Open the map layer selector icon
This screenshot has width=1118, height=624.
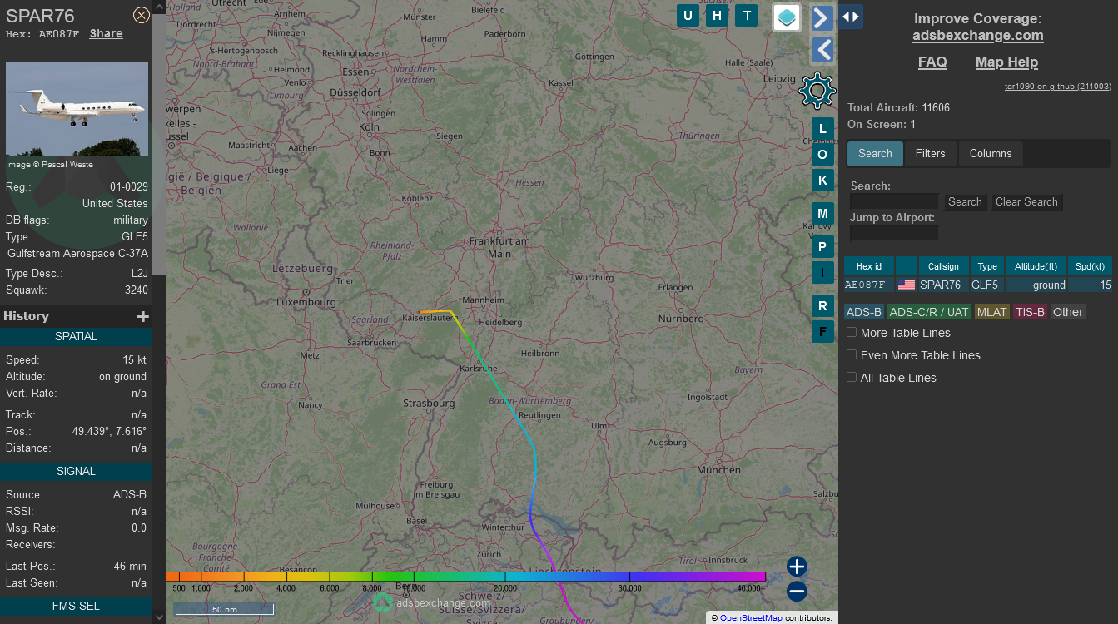pos(787,17)
